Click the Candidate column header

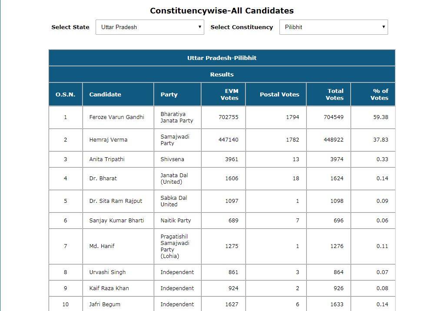click(x=105, y=94)
